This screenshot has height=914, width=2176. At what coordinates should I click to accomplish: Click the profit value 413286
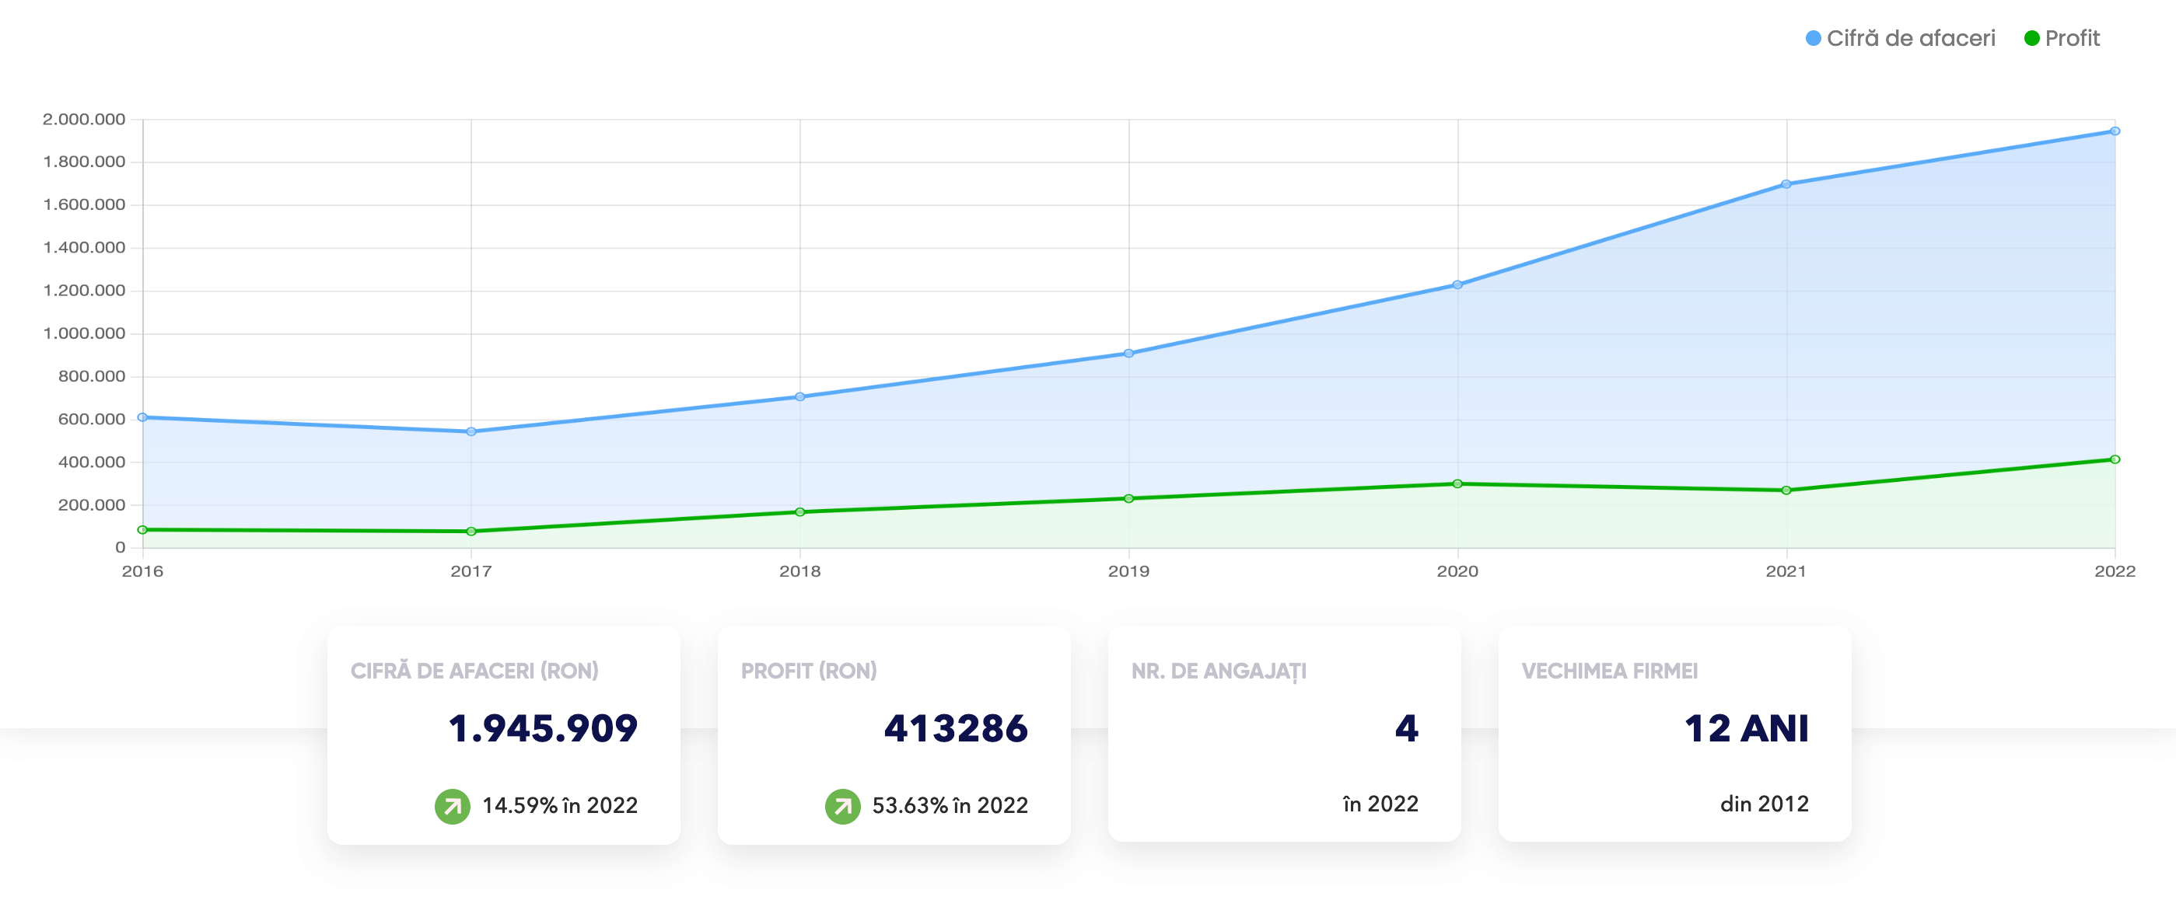tap(955, 728)
